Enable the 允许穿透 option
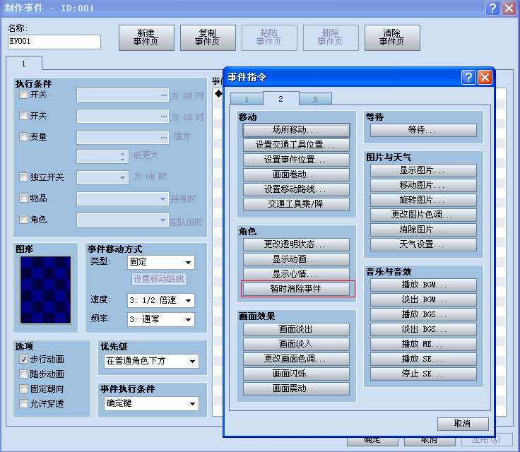Screen dimensions: 520x452 (x=23, y=403)
